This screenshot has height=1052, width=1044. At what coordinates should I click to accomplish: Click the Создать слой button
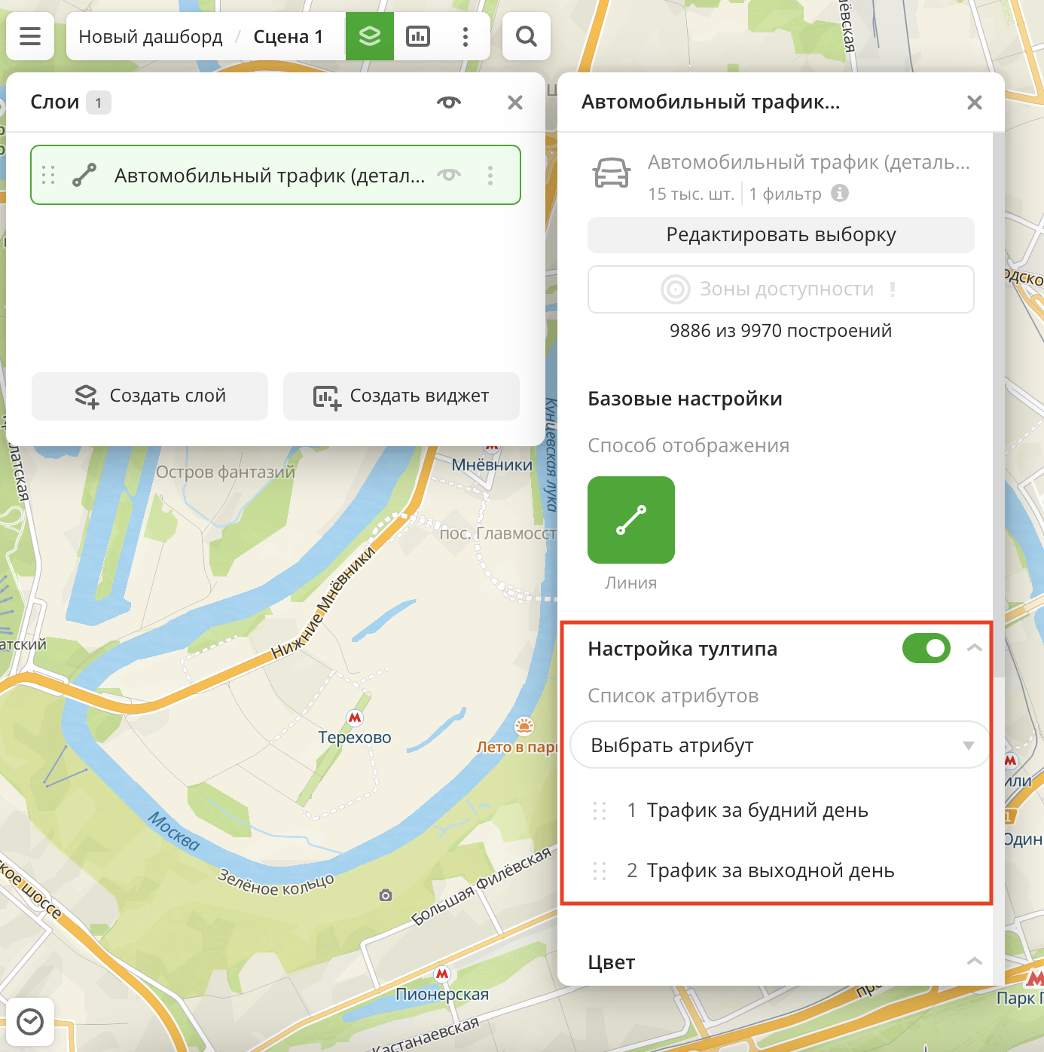point(150,396)
